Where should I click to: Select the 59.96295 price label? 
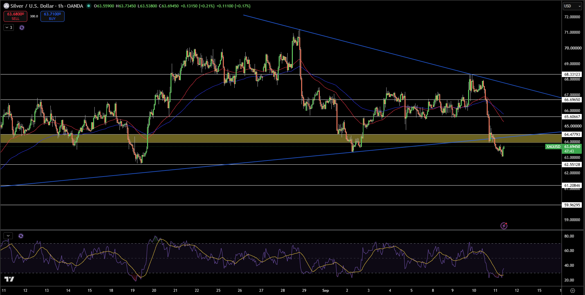tap(572, 205)
